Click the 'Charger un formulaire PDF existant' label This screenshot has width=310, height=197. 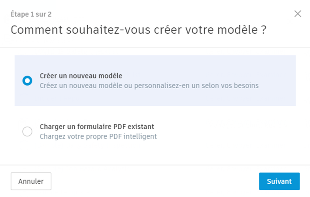97,127
